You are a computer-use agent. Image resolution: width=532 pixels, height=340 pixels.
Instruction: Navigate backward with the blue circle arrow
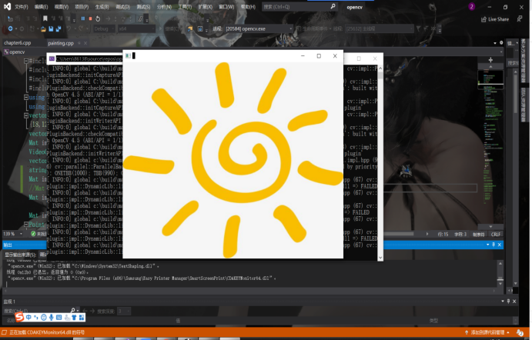11,28
